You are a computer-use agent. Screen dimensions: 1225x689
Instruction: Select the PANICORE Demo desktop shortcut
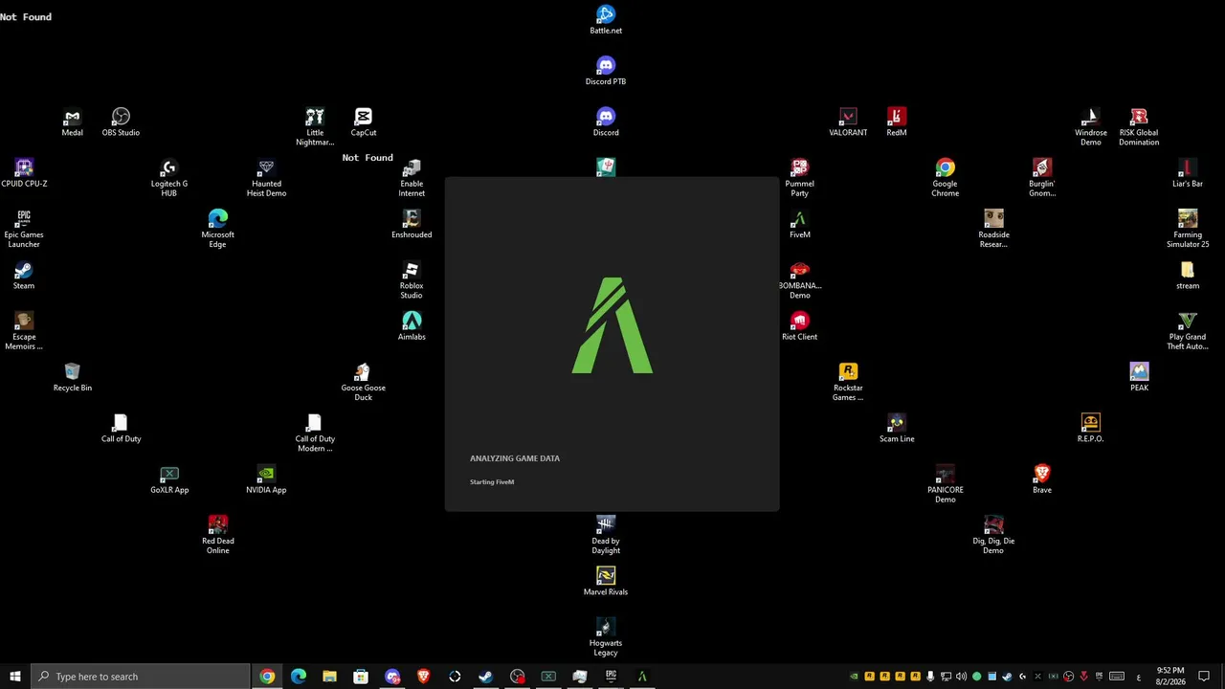[946, 484]
